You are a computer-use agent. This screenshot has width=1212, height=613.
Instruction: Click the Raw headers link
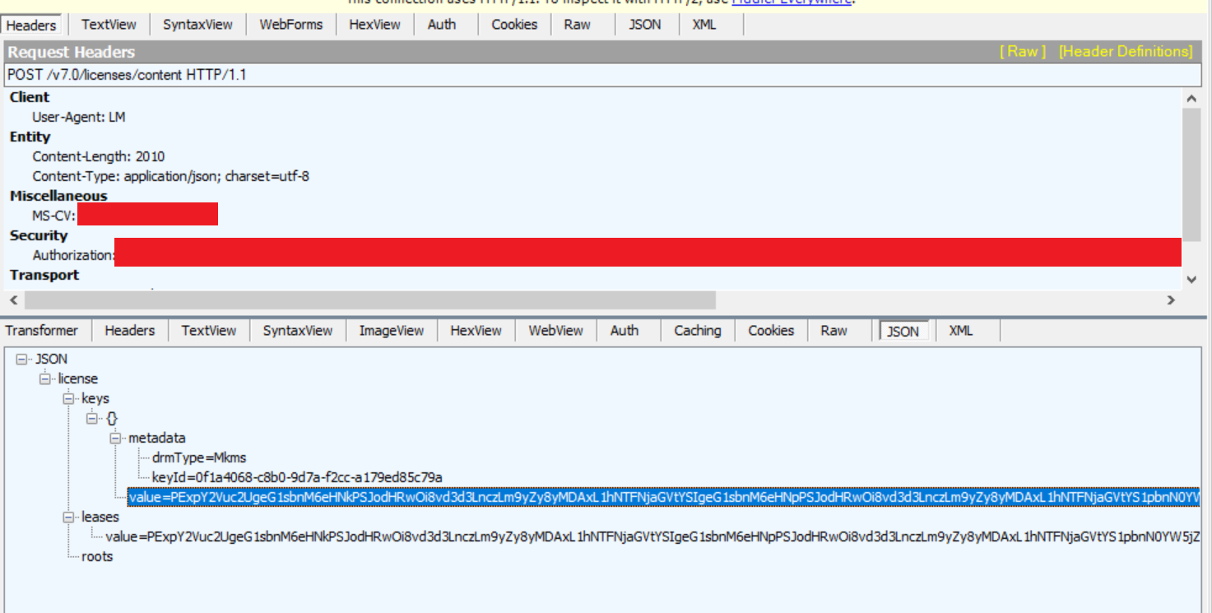[x=1023, y=52]
